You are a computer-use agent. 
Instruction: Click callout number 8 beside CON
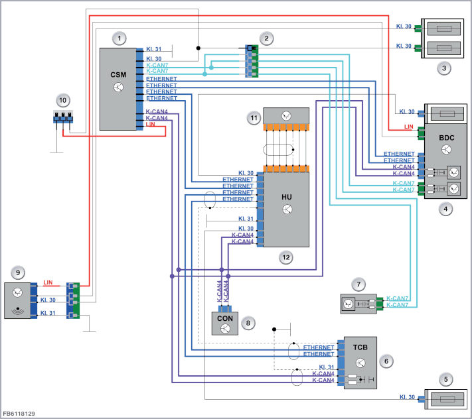coord(248,323)
